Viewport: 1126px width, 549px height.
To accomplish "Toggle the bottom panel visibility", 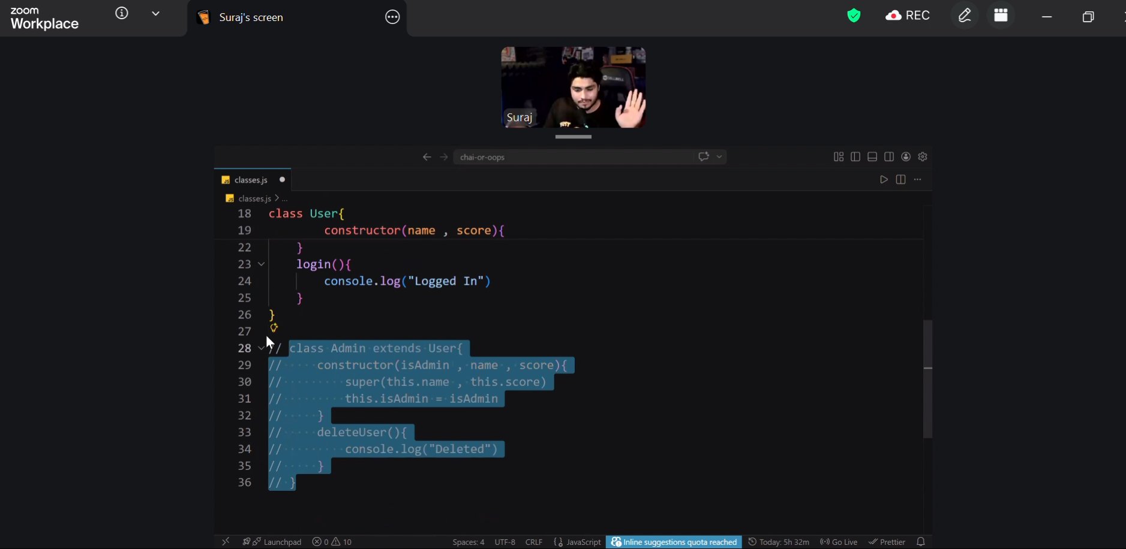I will point(872,157).
